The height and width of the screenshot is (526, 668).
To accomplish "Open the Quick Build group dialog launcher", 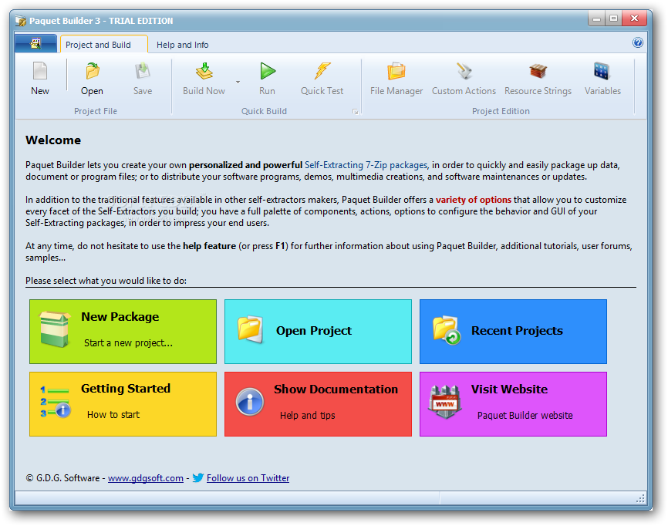I will [x=356, y=112].
